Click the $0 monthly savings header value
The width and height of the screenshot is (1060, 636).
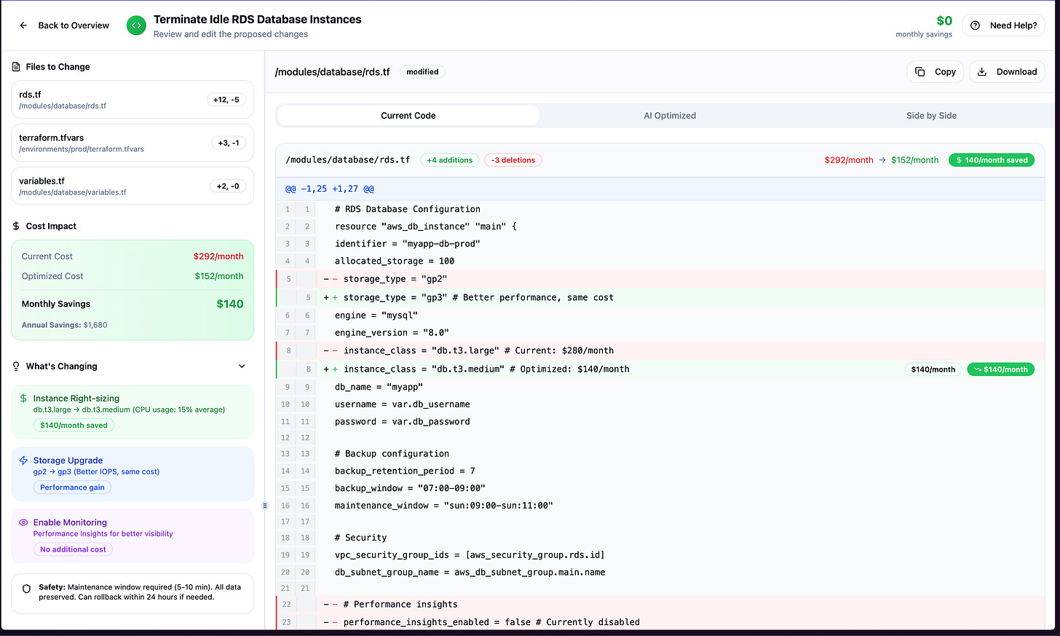(x=944, y=20)
